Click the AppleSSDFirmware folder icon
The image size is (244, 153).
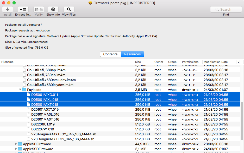pos(20,149)
